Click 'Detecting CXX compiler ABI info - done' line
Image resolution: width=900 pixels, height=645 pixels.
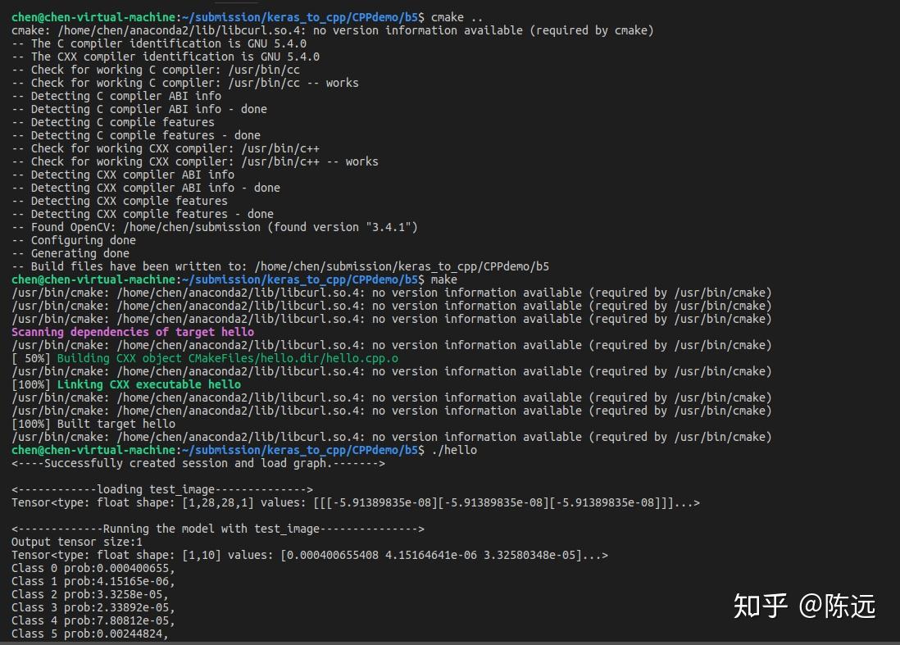point(146,189)
